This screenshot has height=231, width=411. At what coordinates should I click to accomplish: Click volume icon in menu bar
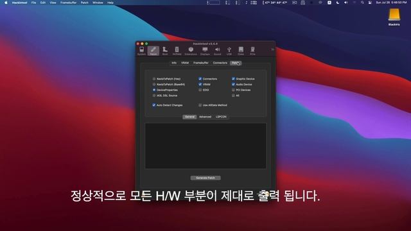point(345,3)
